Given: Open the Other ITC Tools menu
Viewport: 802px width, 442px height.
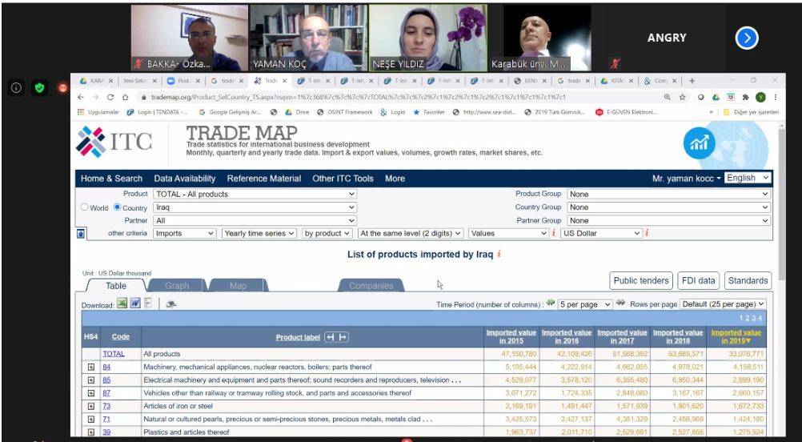Looking at the screenshot, I should point(343,179).
